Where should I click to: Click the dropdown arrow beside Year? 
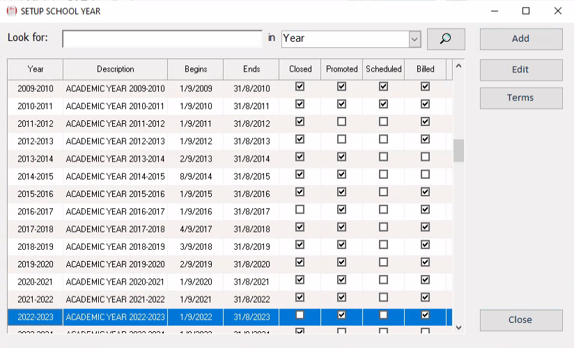point(414,39)
